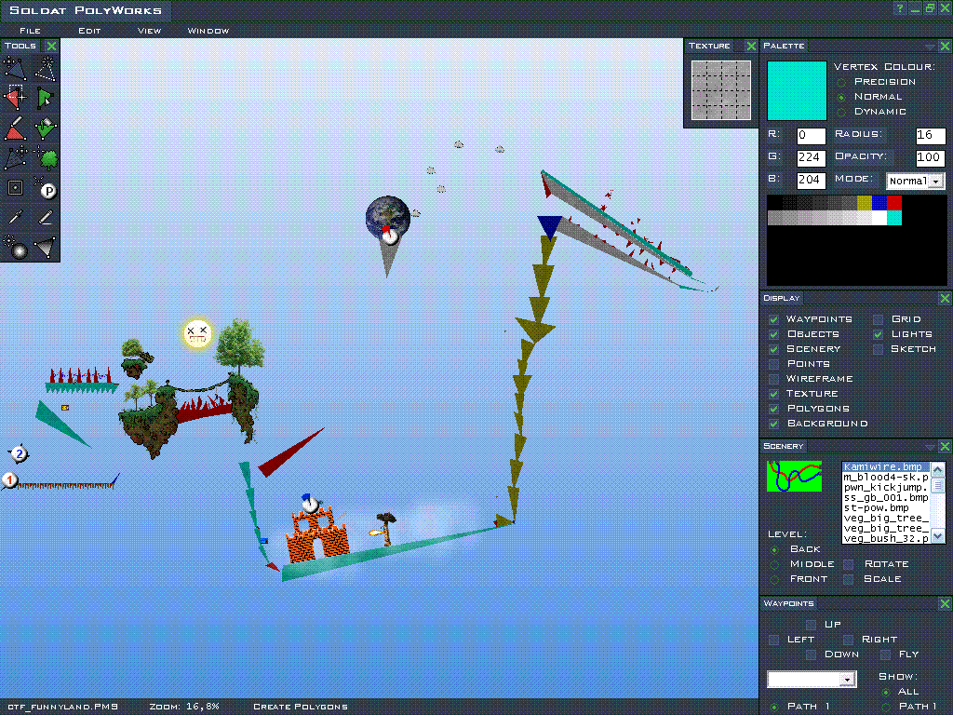This screenshot has height=715, width=953.
Task: Select ss_gb_001.bmp from scenery list
Action: point(885,497)
